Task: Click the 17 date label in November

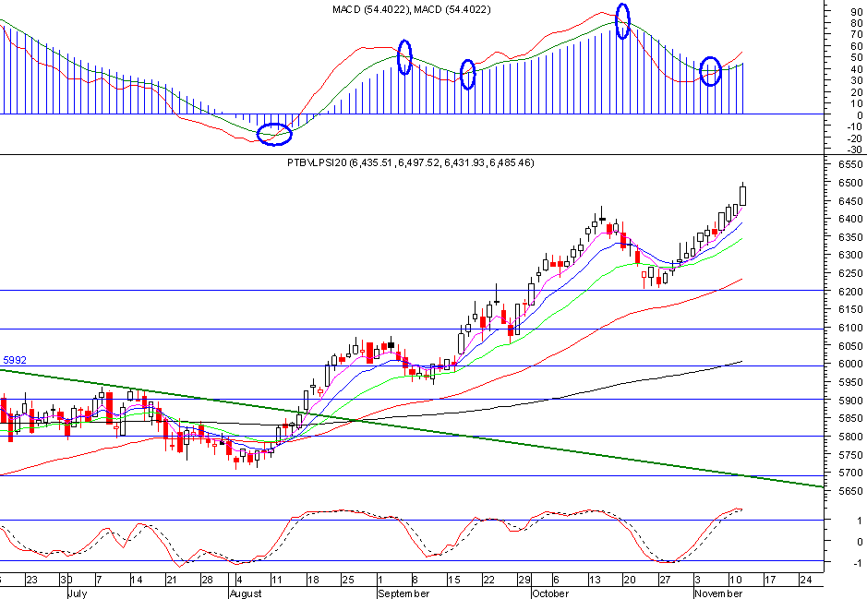Action: 770,581
